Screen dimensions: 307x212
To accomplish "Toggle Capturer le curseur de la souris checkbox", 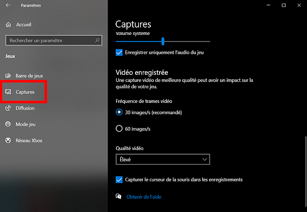I will pos(119,180).
